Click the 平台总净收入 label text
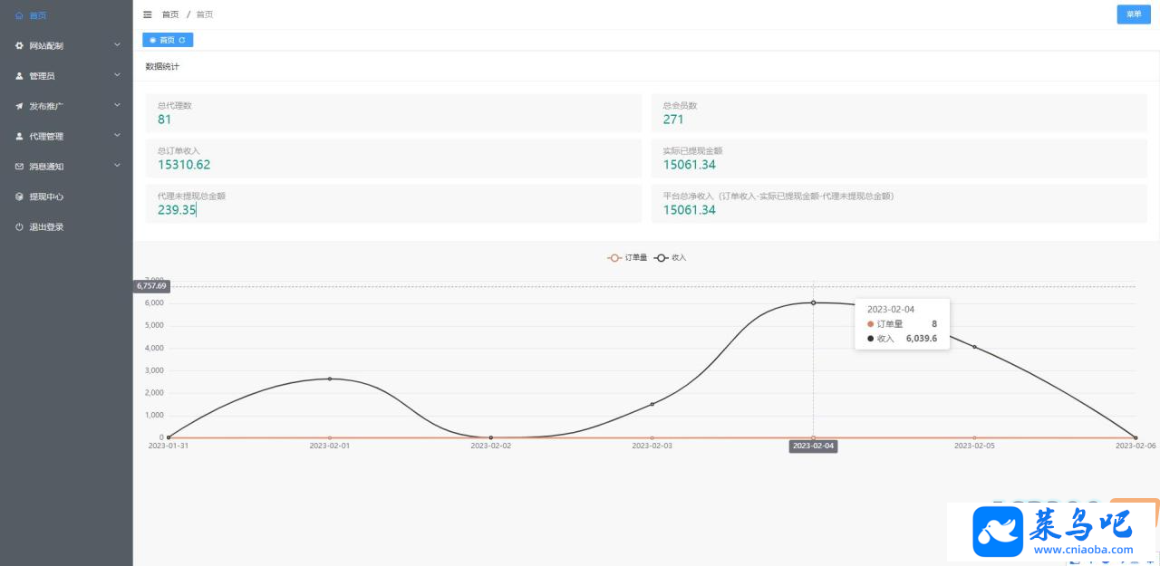 point(778,196)
